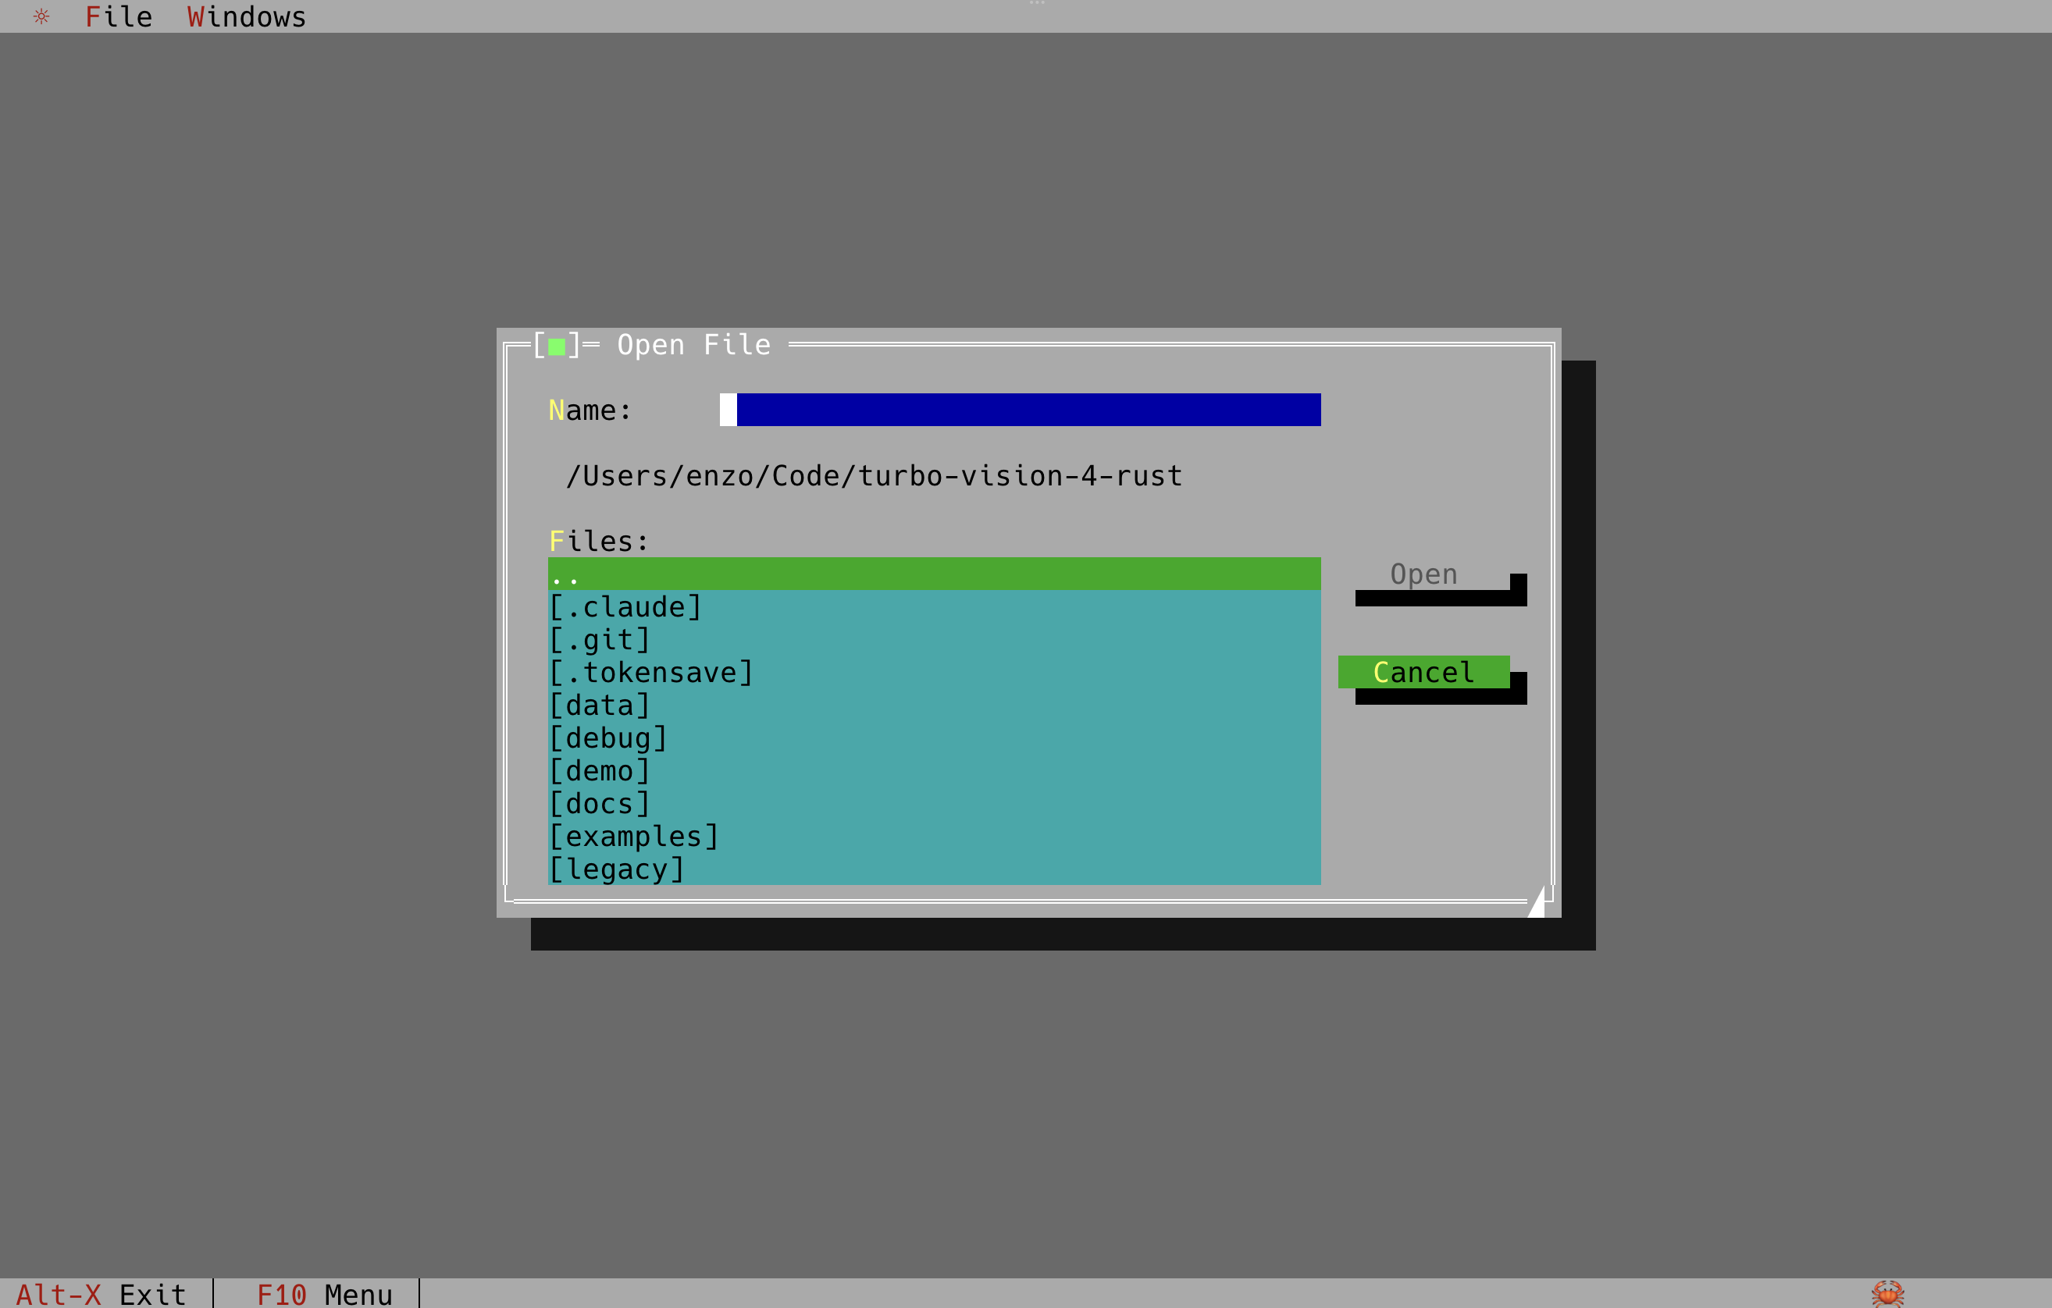
Task: Open the sun-shaped system menu icon
Action: [41, 16]
